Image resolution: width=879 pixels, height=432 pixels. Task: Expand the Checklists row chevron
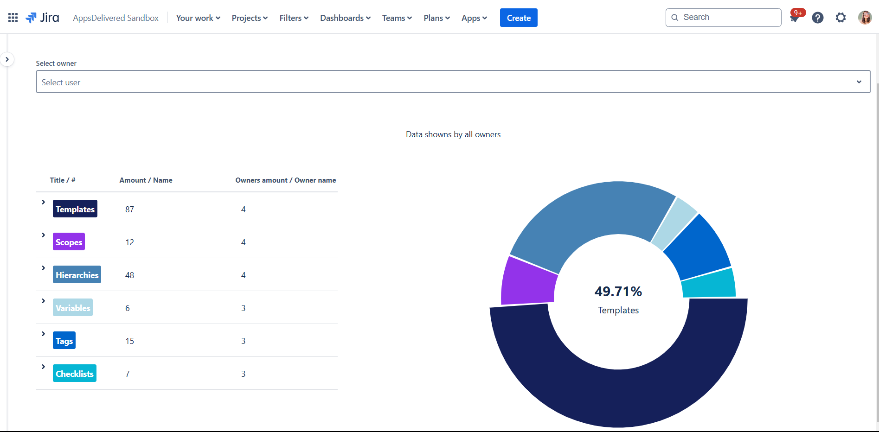click(x=43, y=367)
